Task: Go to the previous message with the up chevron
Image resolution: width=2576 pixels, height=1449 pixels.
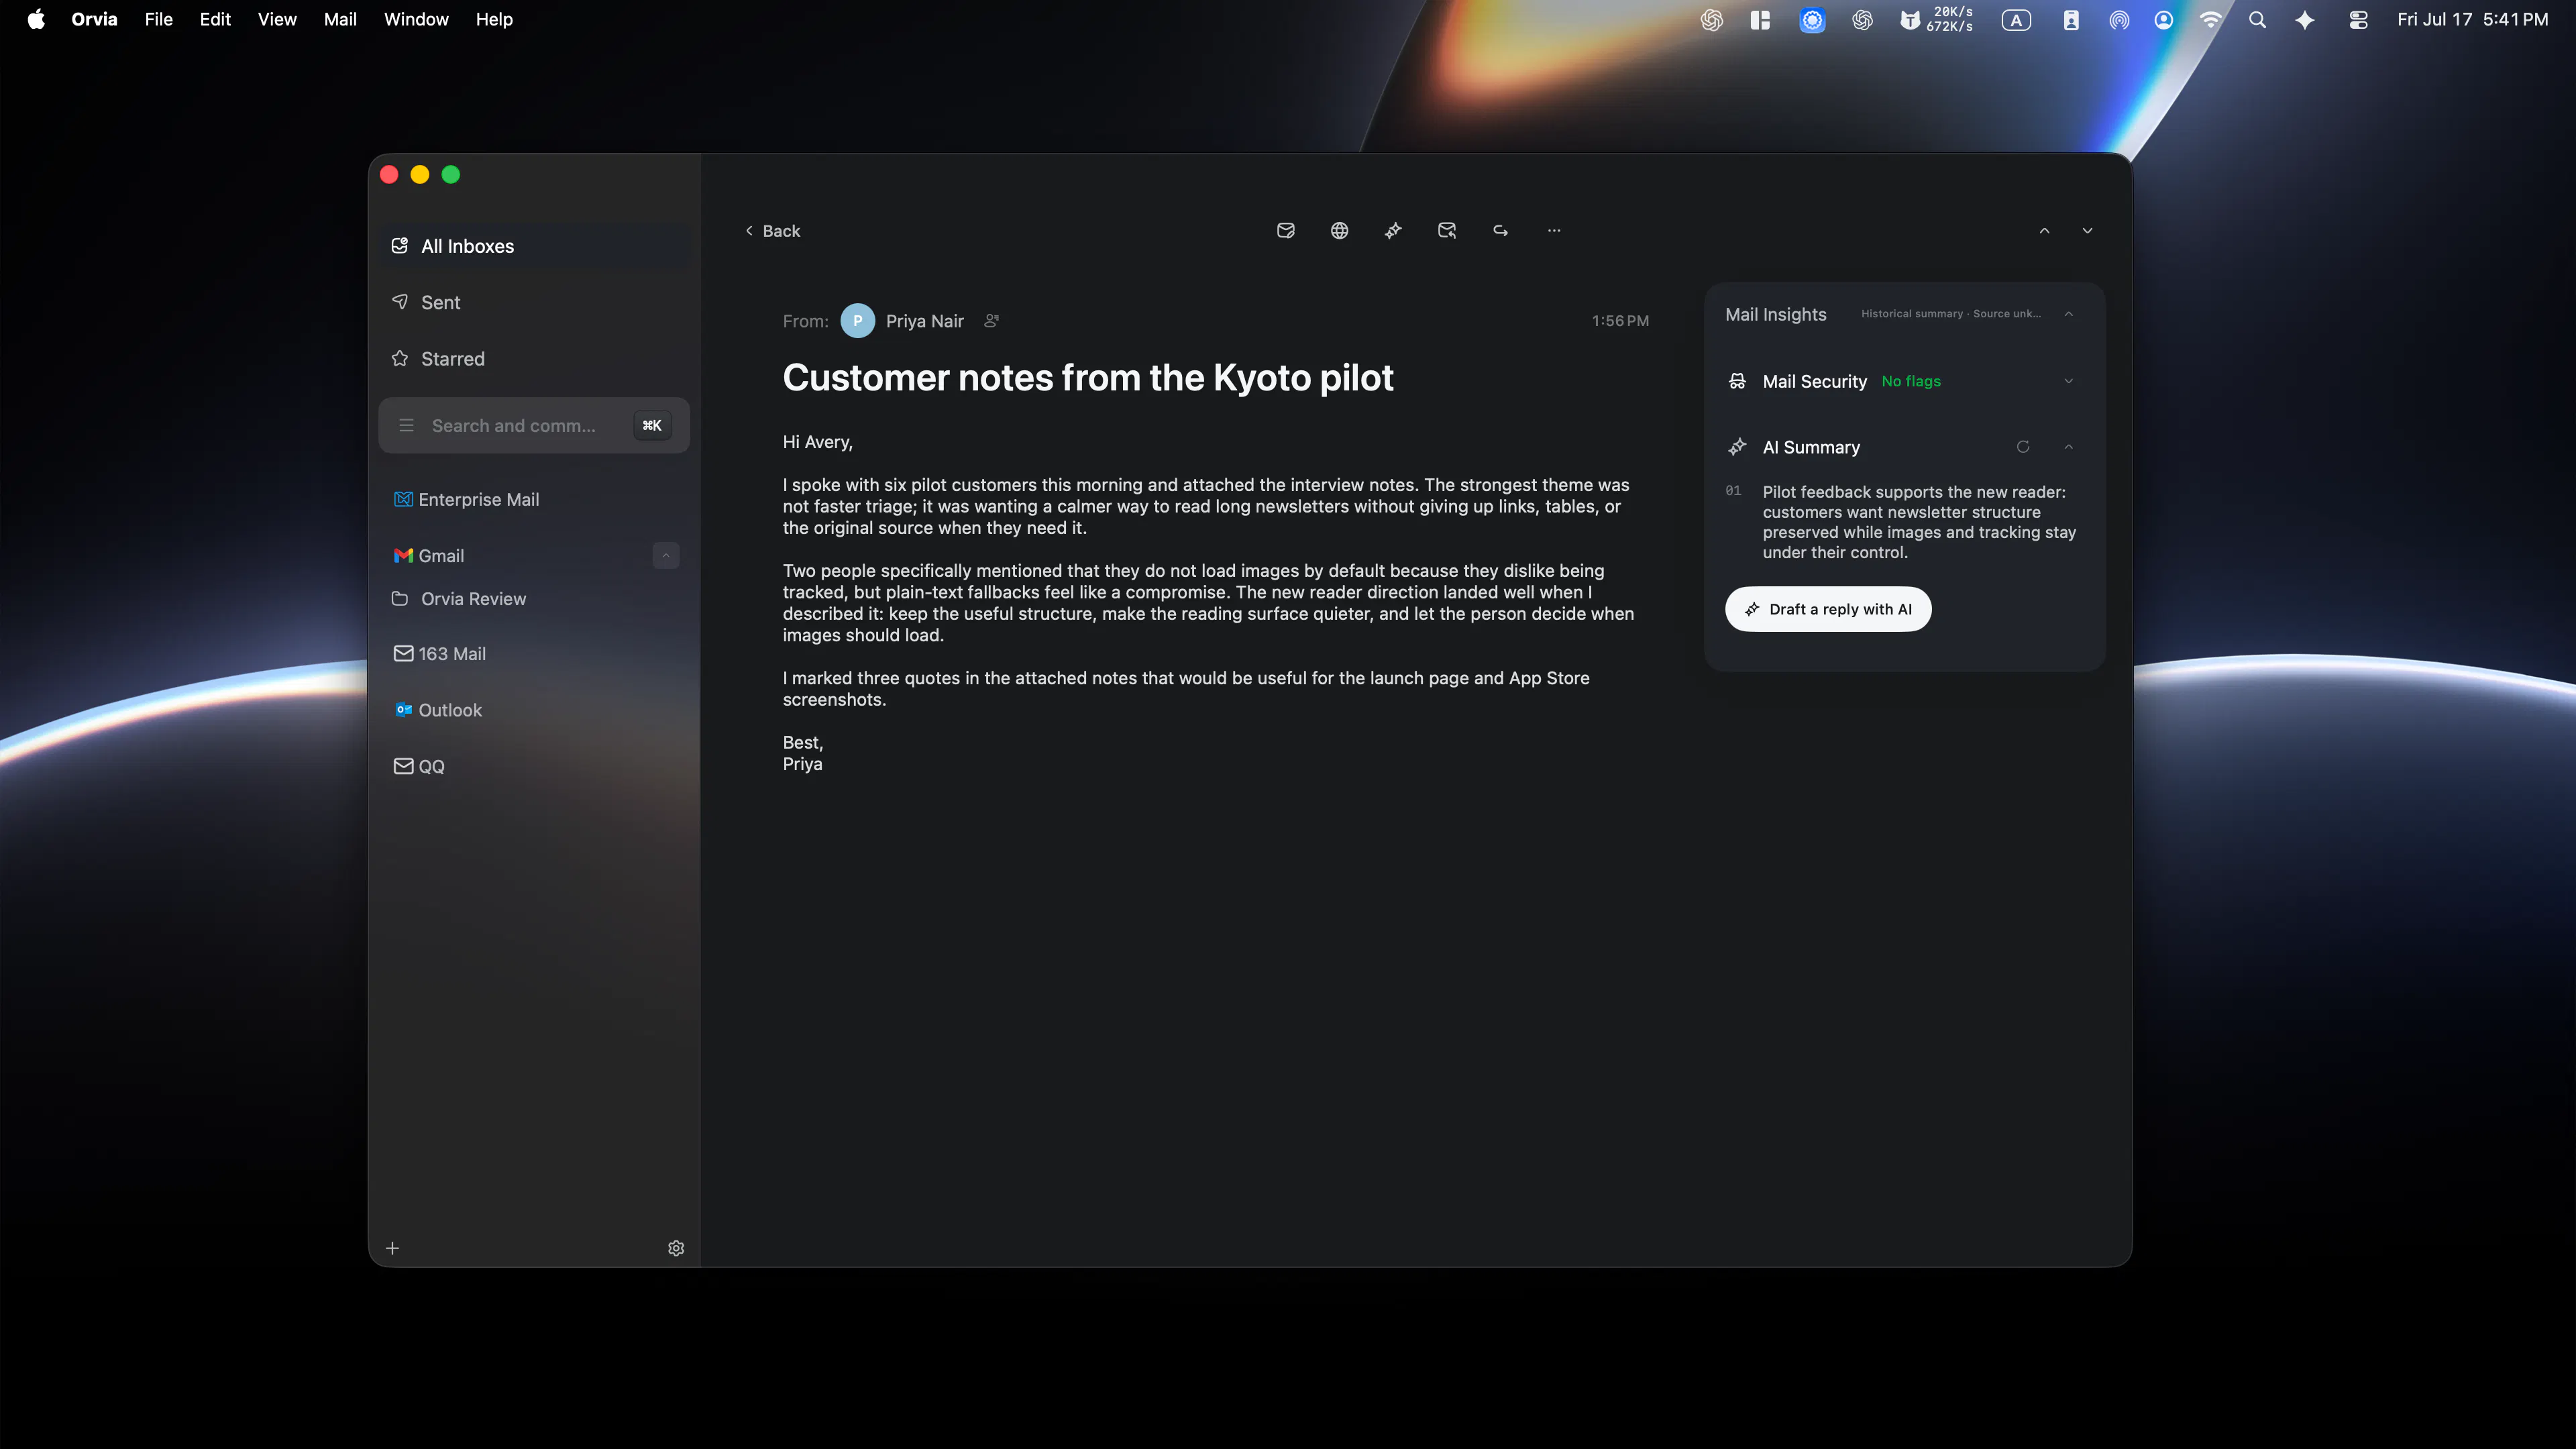Action: click(x=2044, y=231)
